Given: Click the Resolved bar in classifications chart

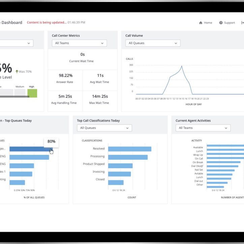Looking at the screenshot, I should pyautogui.click(x=129, y=149).
